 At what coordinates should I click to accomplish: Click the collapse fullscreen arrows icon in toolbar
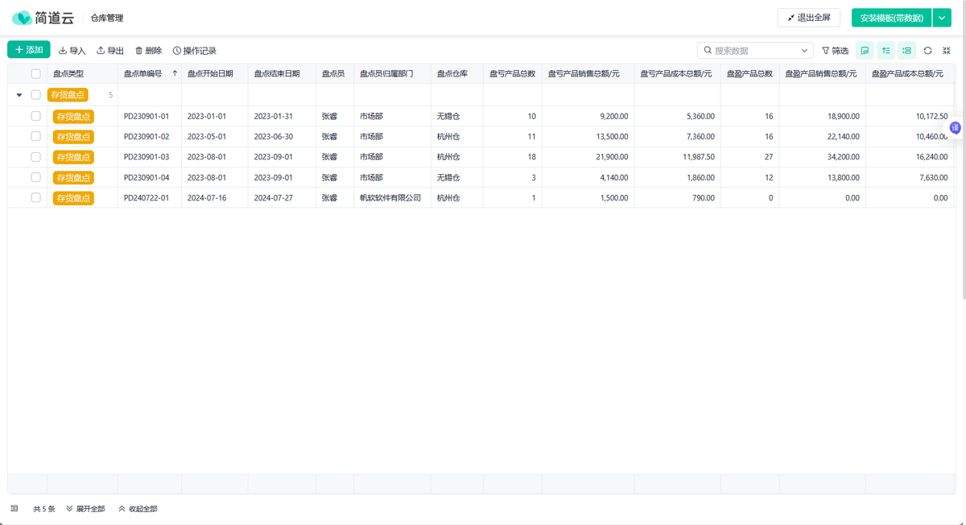click(947, 51)
